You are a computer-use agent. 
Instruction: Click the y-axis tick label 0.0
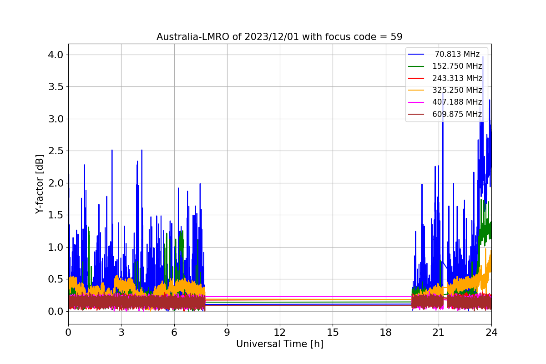56,312
